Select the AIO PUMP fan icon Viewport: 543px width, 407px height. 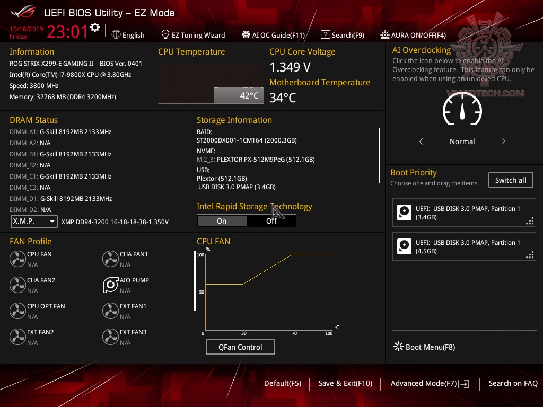point(110,285)
